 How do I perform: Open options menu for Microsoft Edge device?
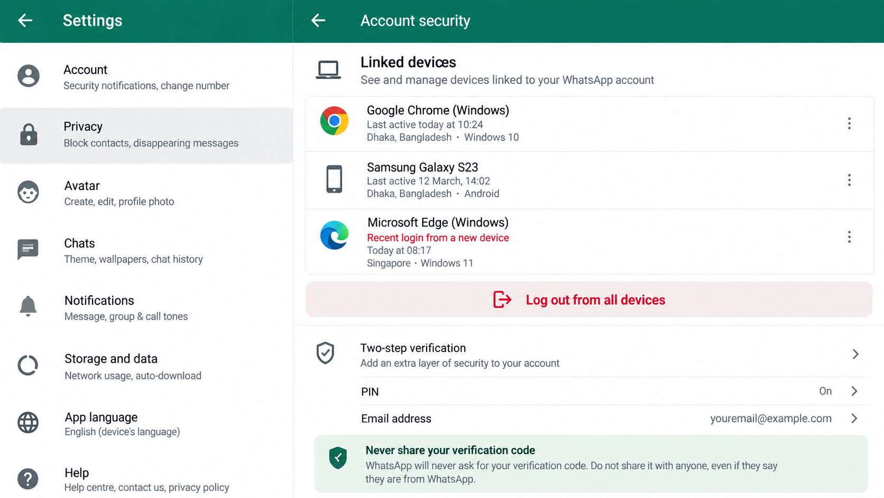[849, 237]
